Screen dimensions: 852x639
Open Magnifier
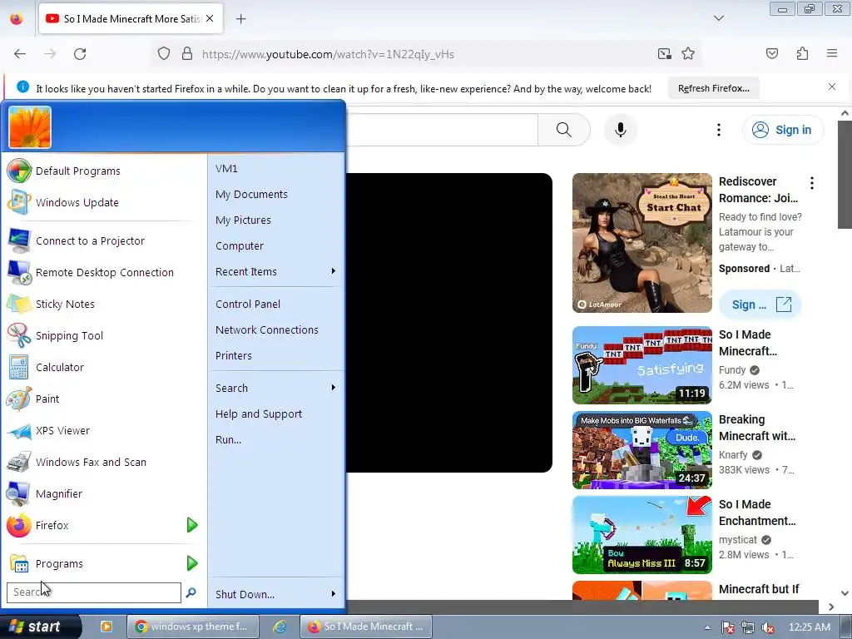(x=102, y=493)
